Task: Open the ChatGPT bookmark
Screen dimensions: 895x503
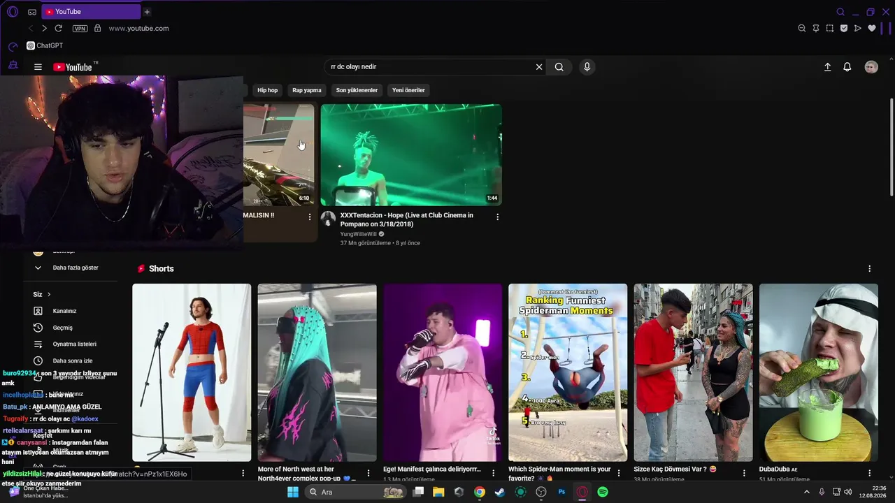Action: pyautogui.click(x=45, y=45)
